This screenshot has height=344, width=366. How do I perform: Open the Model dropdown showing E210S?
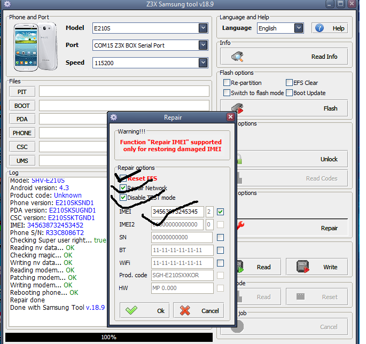coord(203,28)
